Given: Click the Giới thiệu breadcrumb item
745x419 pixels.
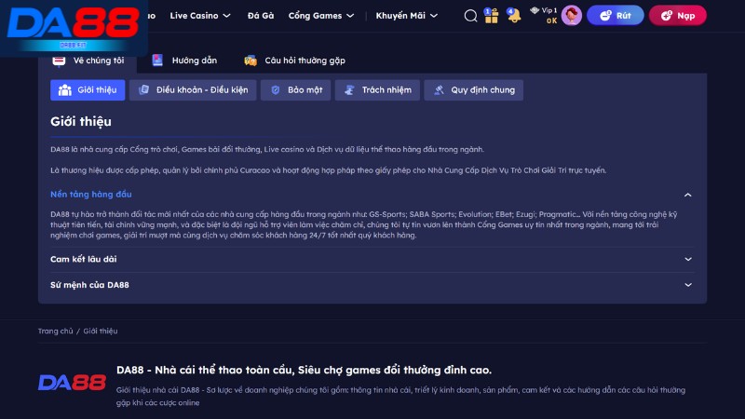Looking at the screenshot, I should [x=101, y=331].
